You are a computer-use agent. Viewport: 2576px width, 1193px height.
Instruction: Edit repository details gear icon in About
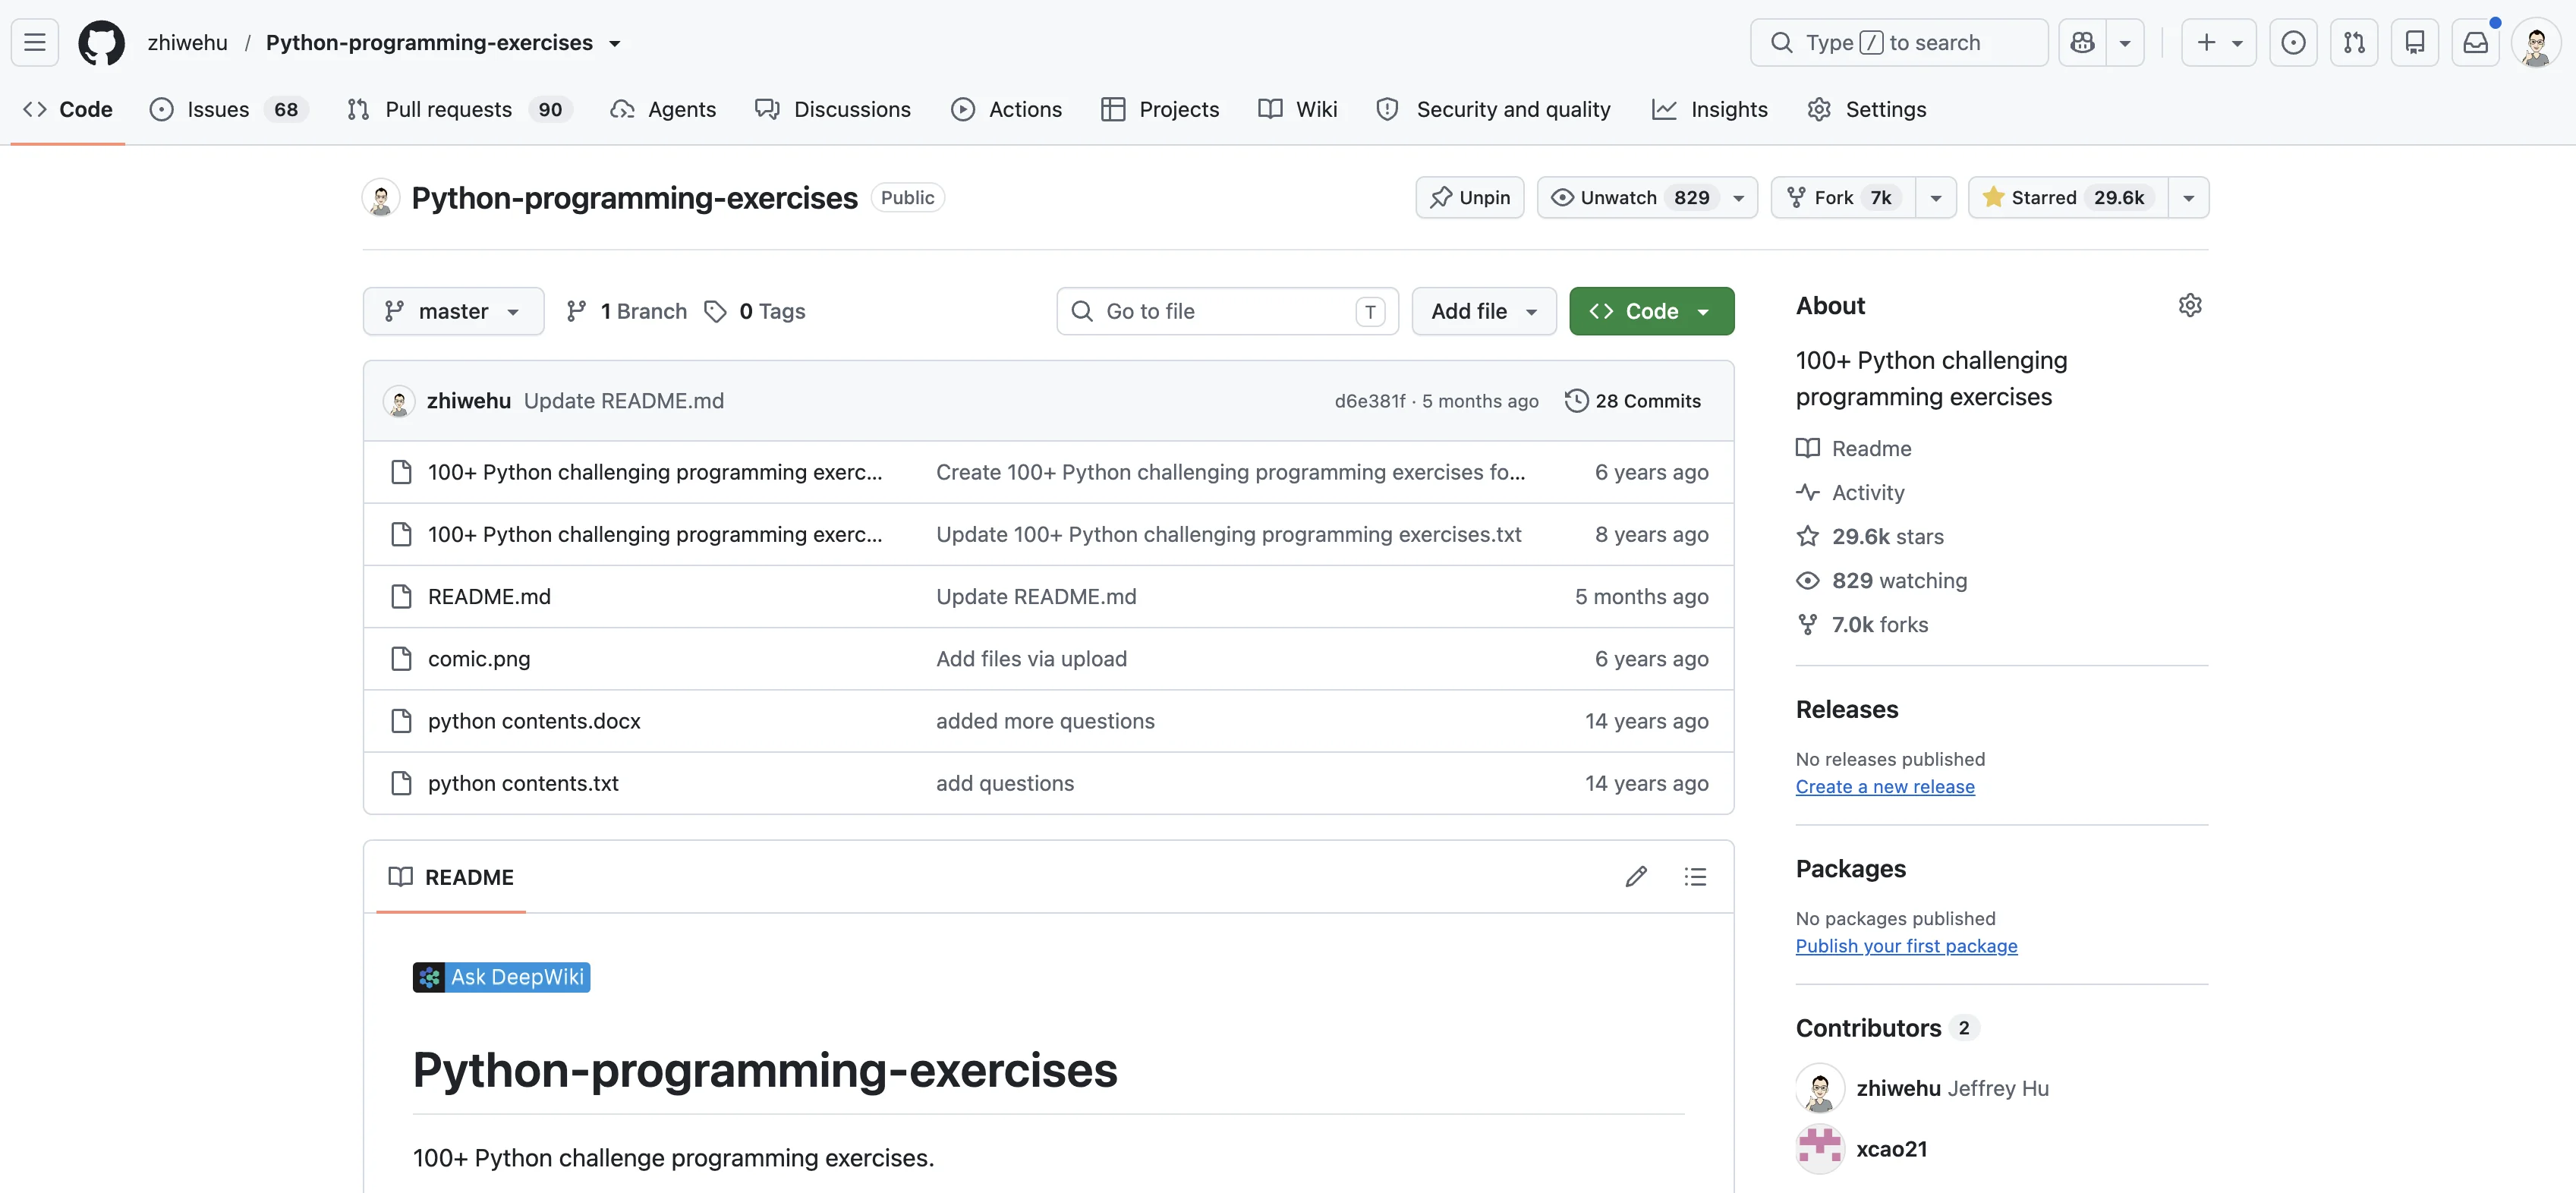coord(2190,305)
